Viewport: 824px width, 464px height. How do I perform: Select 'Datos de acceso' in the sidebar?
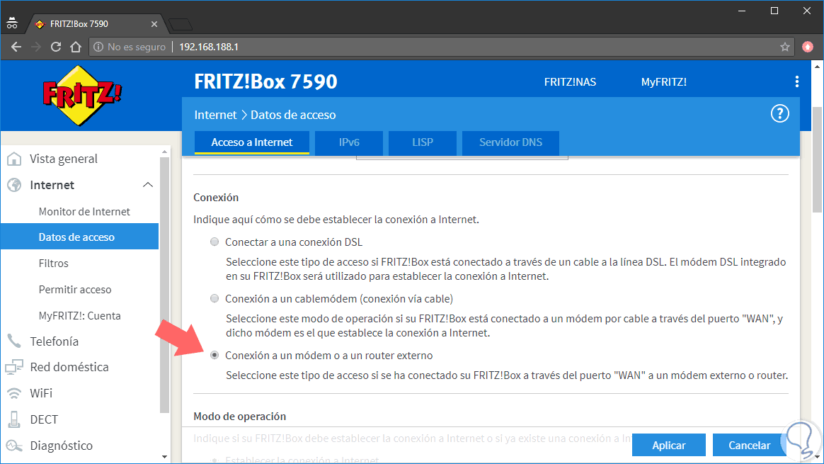point(79,237)
